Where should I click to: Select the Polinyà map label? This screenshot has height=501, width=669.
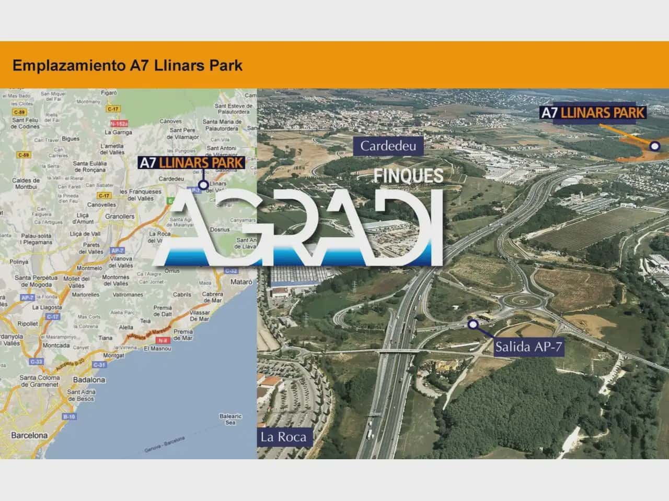click(18, 261)
